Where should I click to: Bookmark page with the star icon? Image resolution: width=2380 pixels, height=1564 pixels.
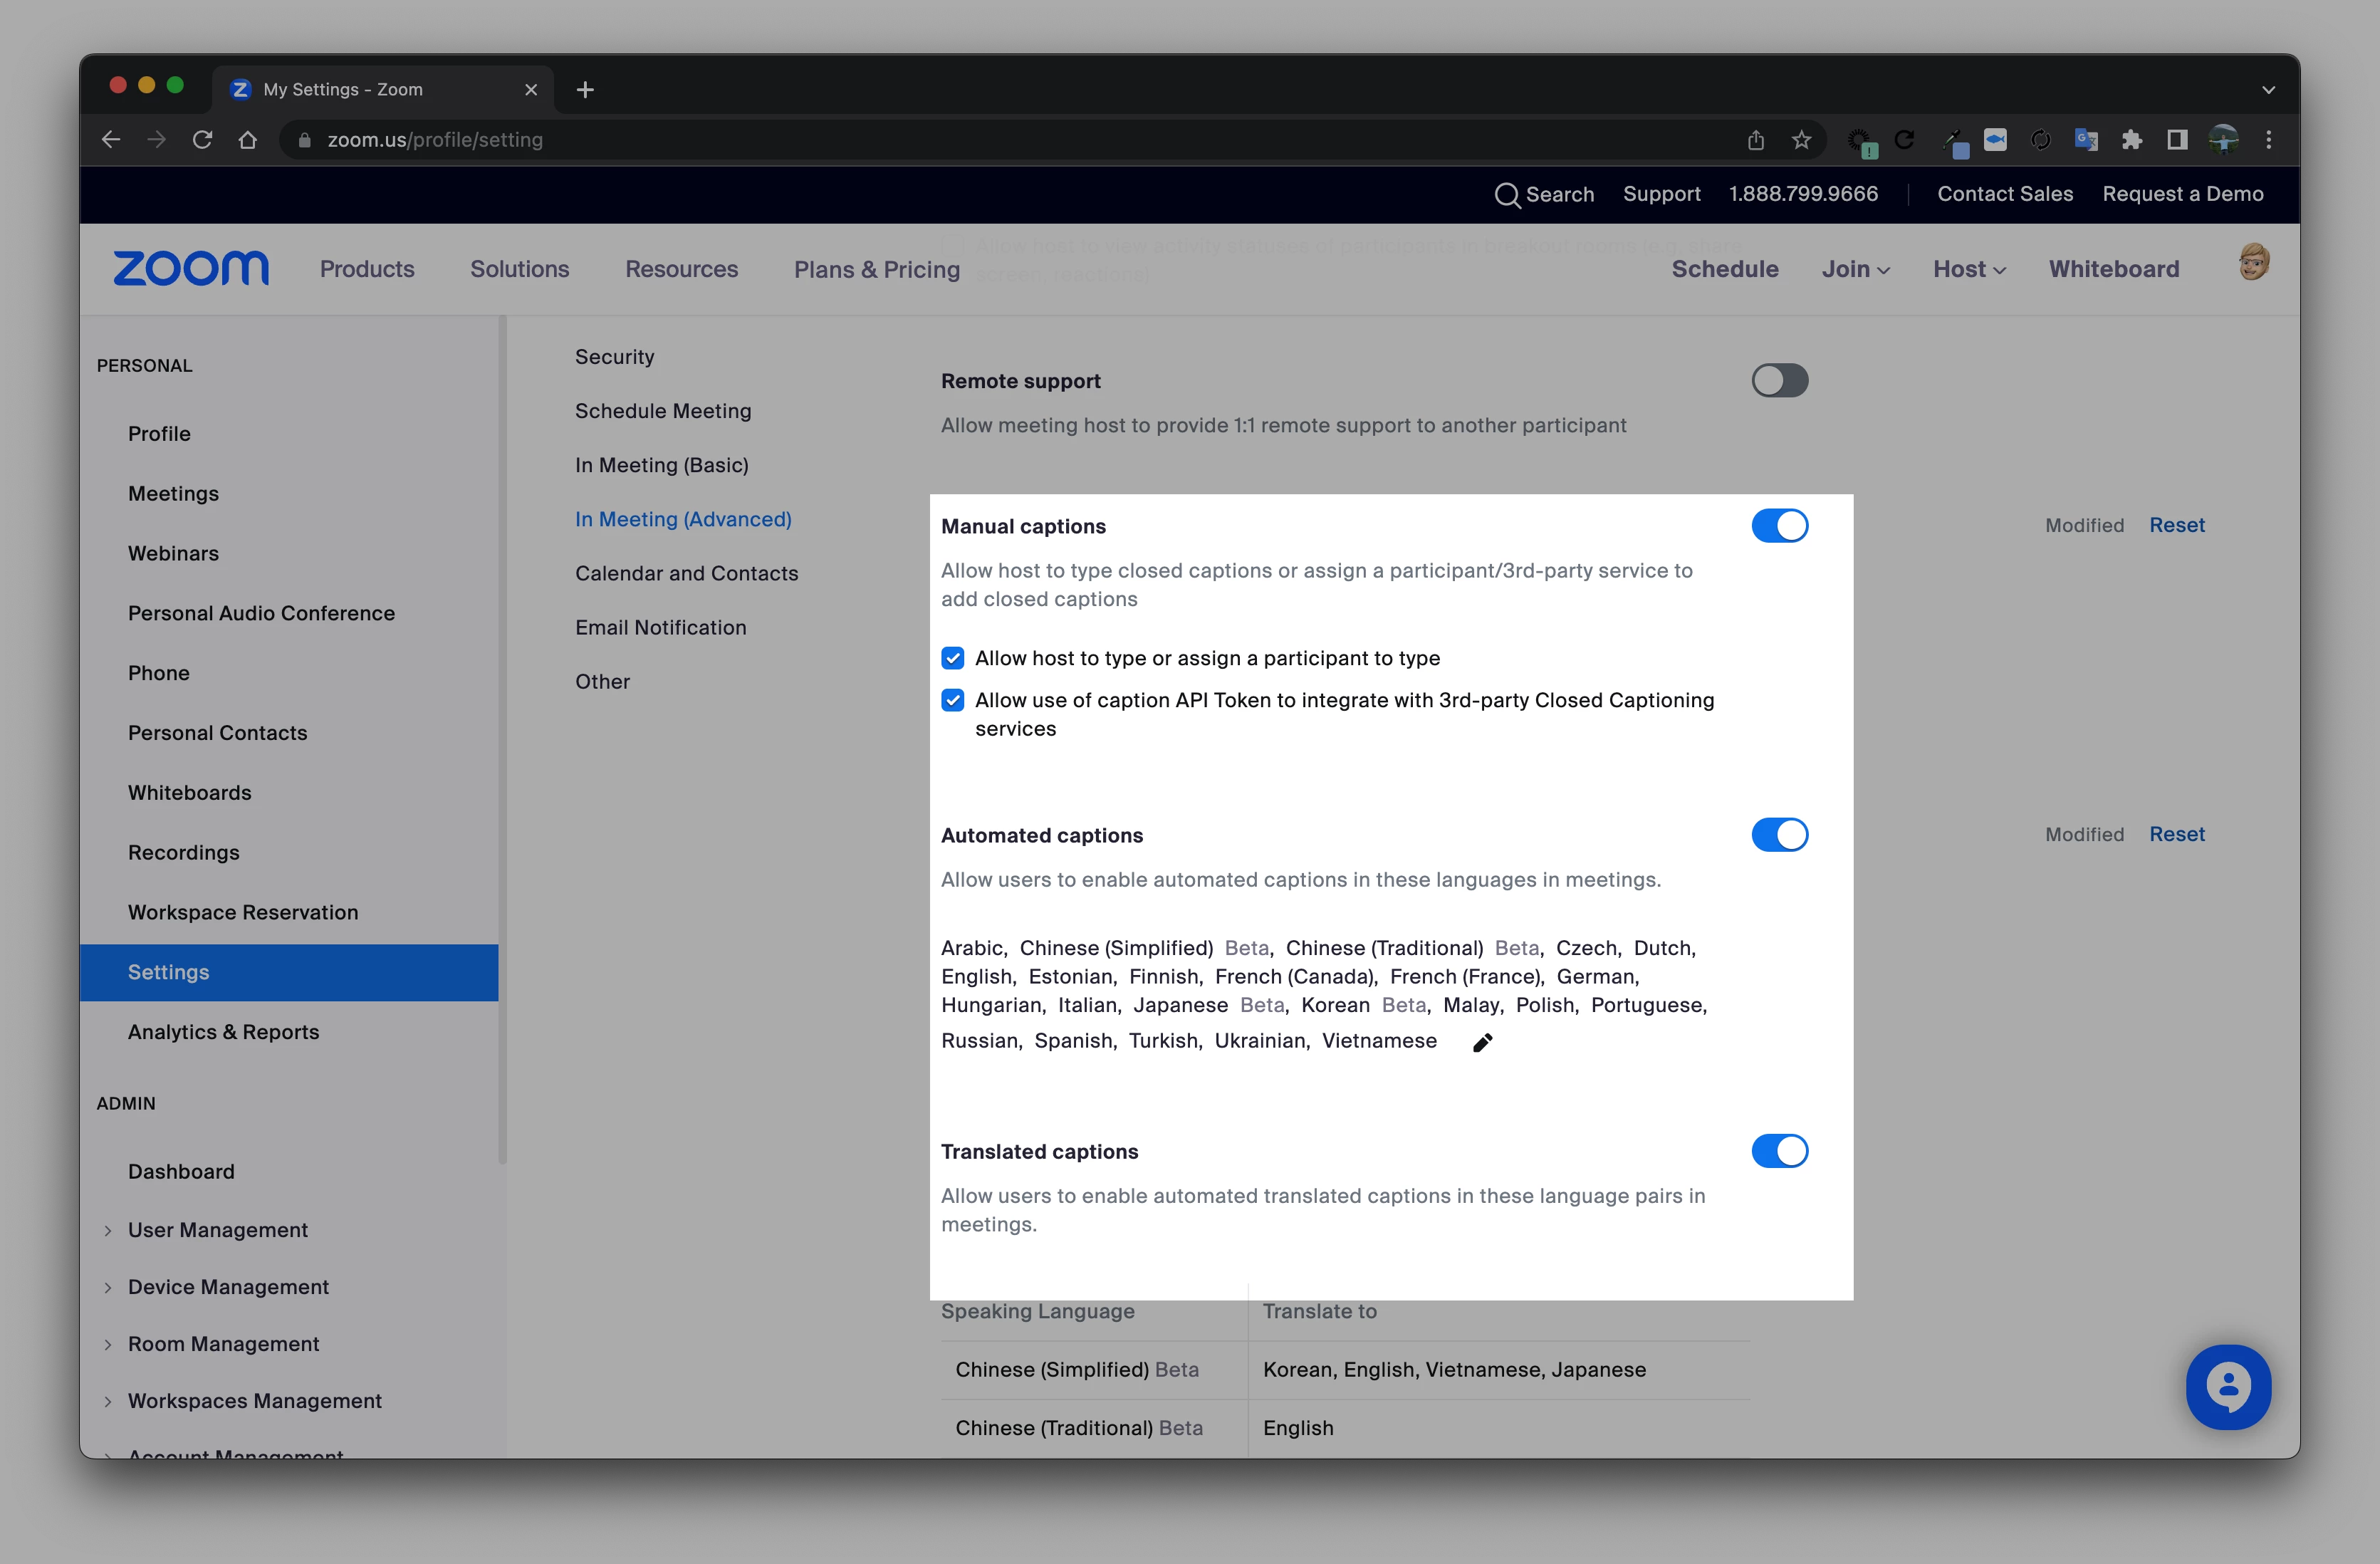point(1801,140)
